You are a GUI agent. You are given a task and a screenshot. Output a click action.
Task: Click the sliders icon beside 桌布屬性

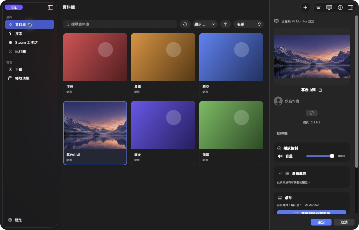(287, 174)
